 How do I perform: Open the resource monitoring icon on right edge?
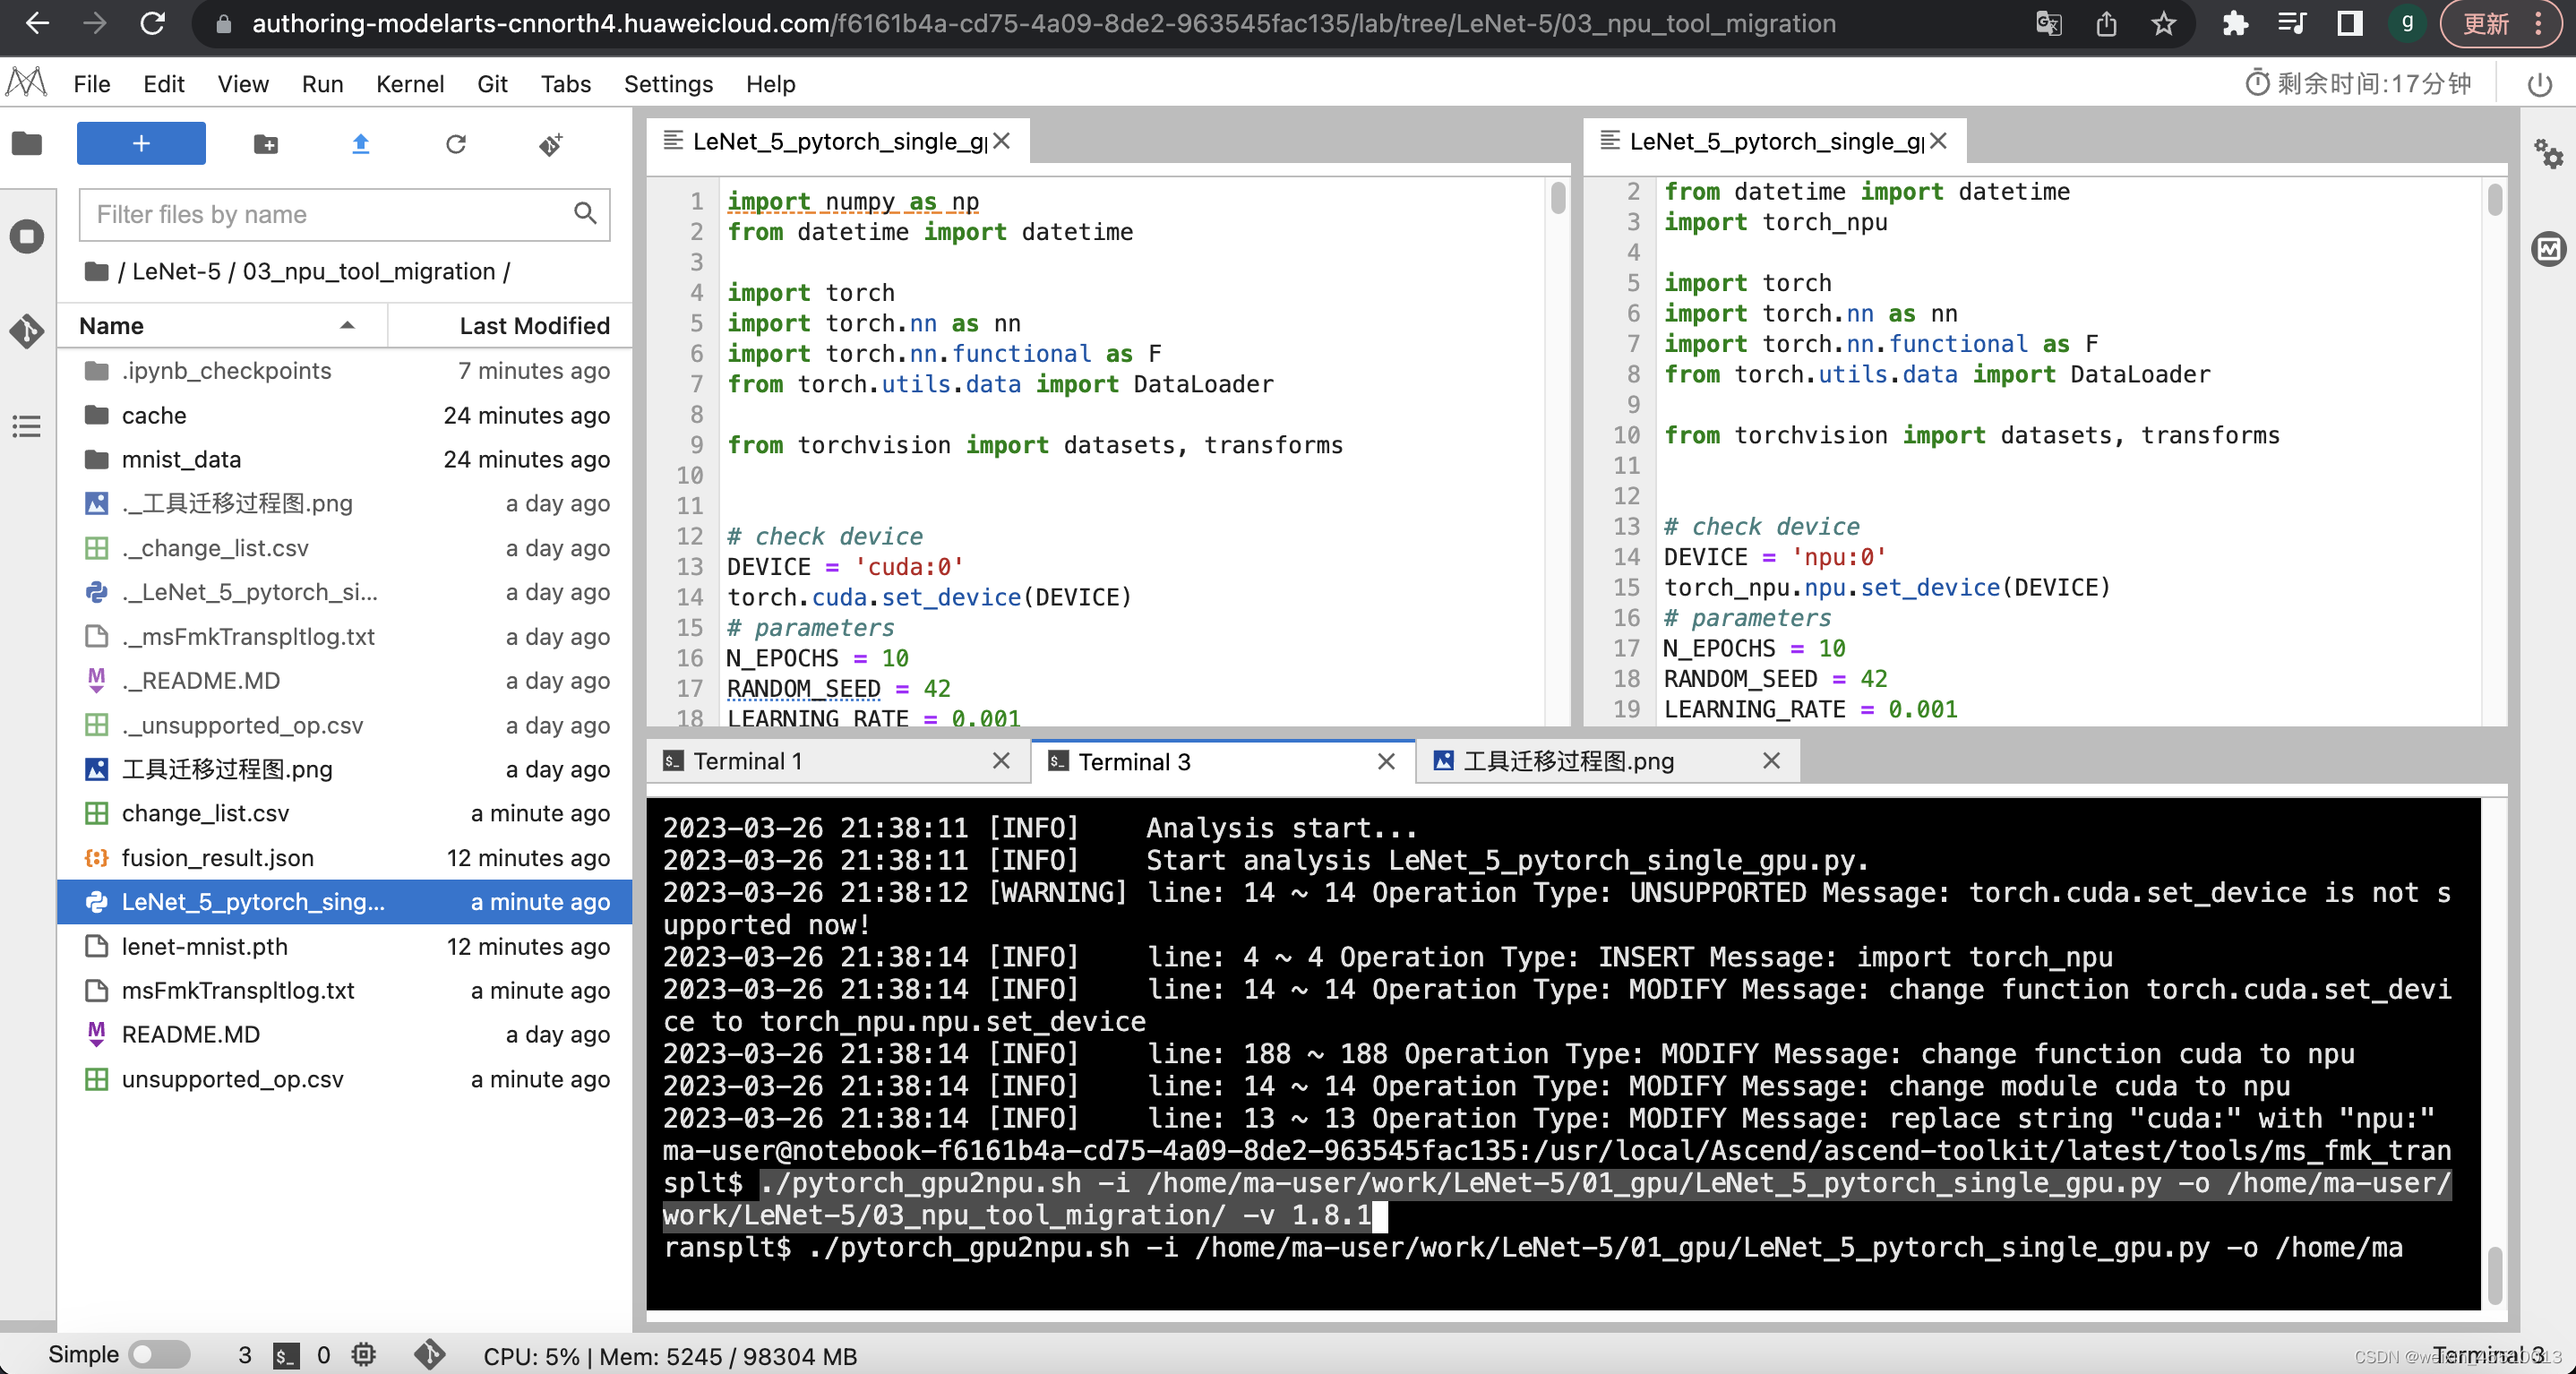2551,248
